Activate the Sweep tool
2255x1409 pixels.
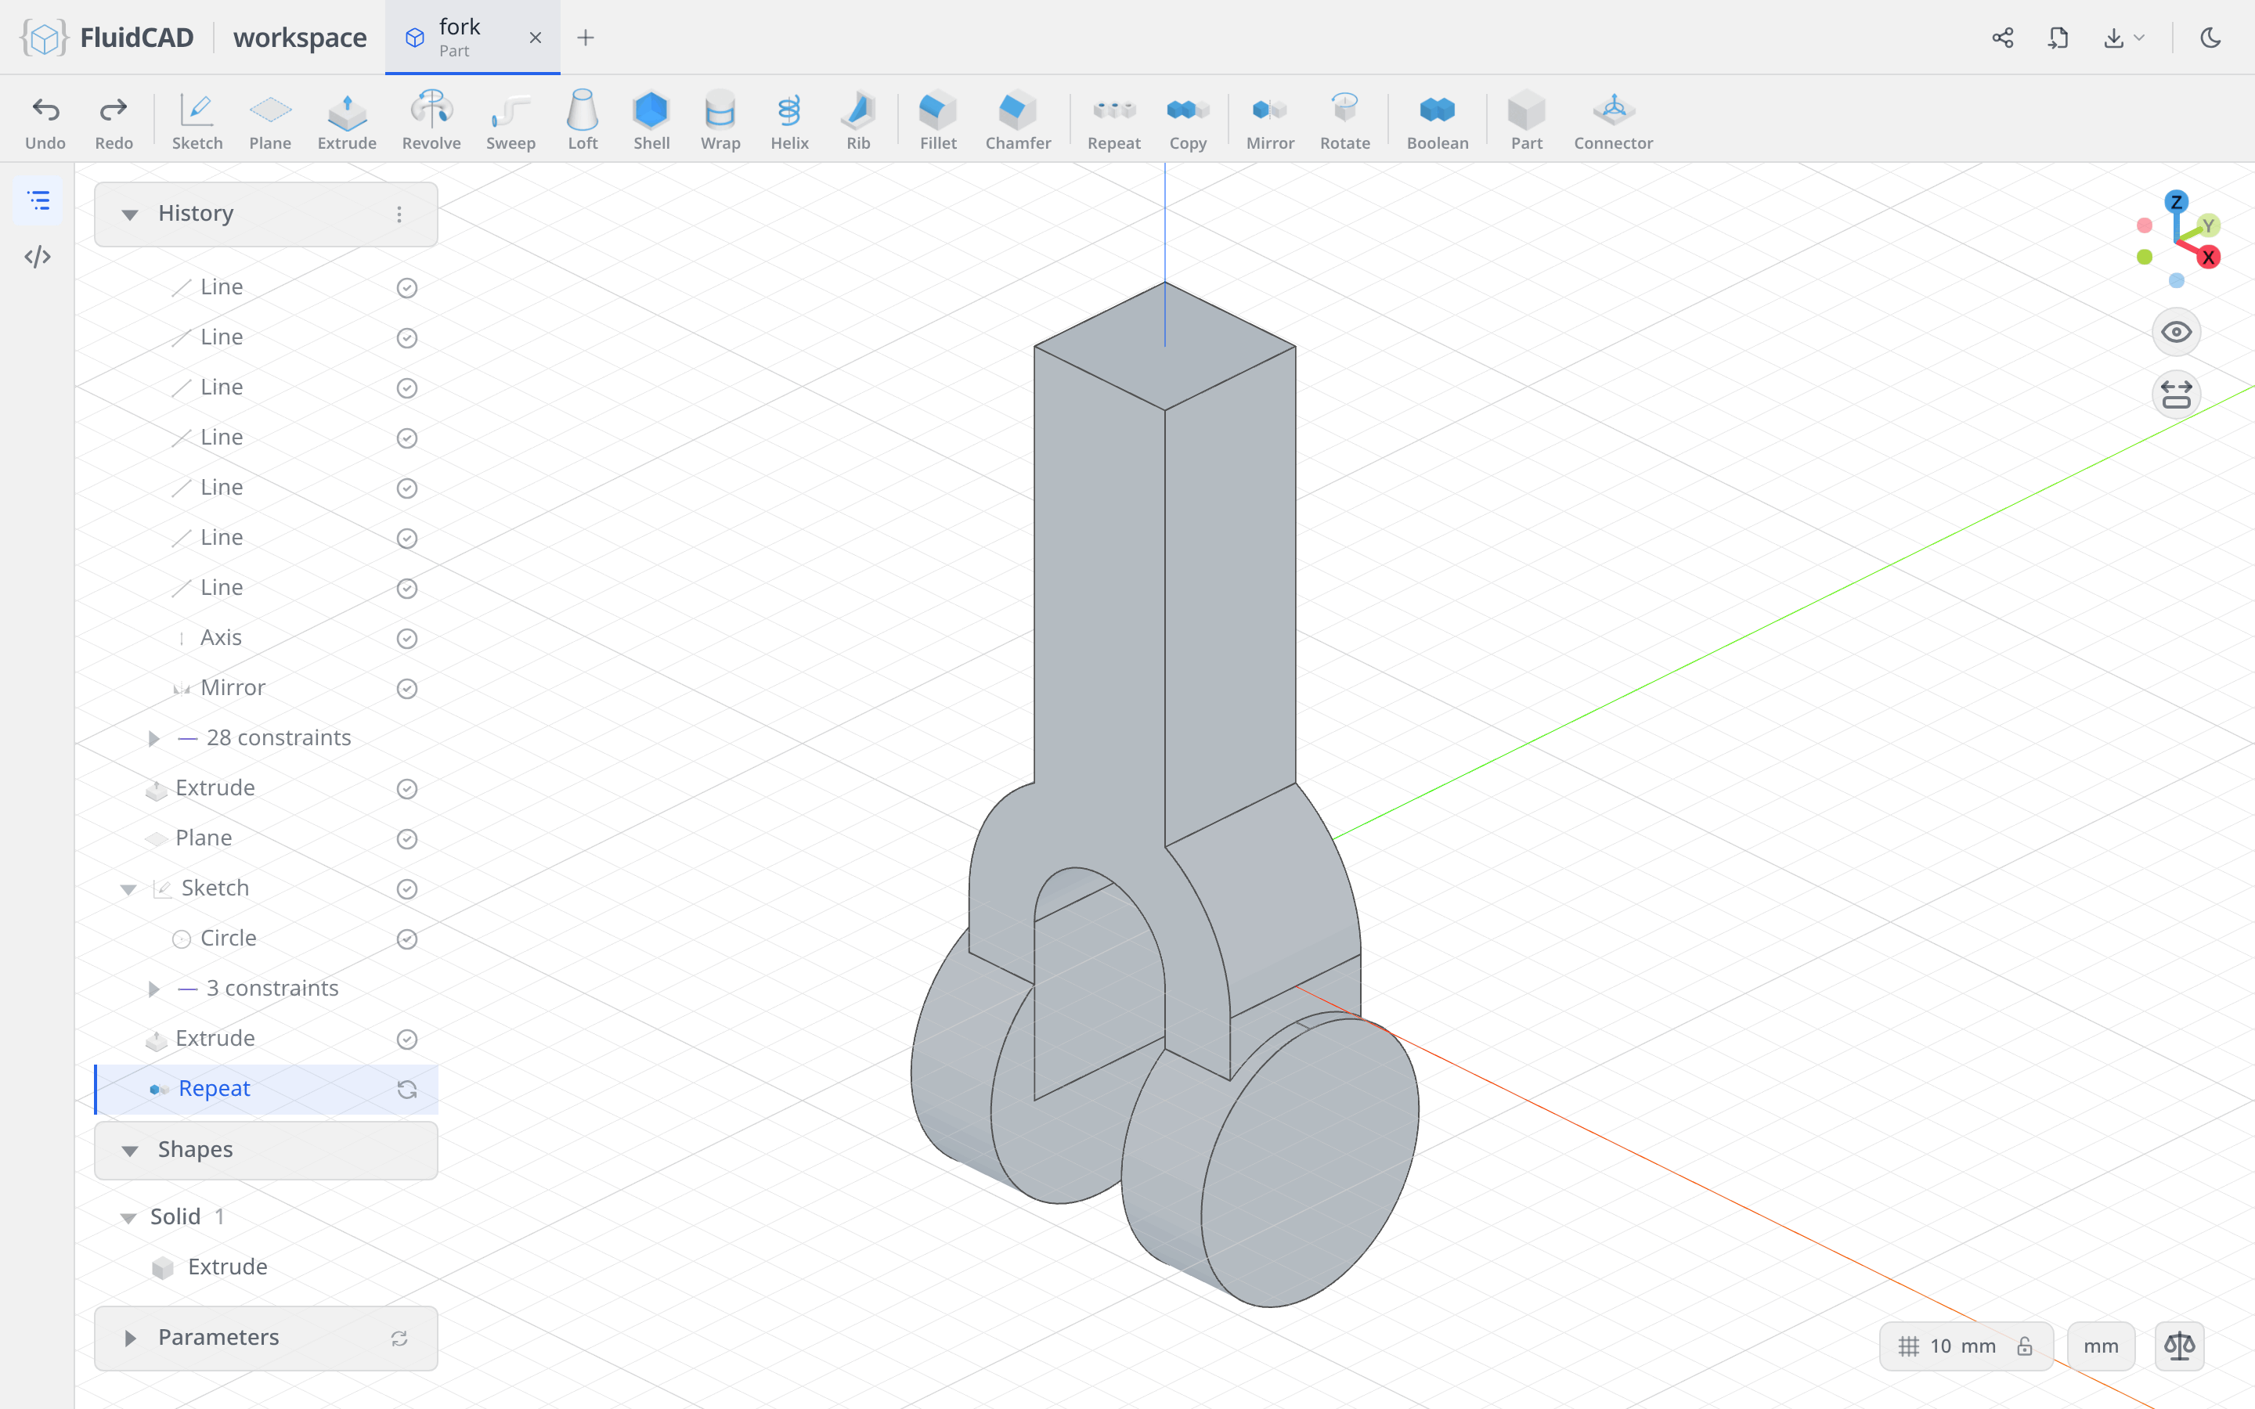(x=511, y=121)
